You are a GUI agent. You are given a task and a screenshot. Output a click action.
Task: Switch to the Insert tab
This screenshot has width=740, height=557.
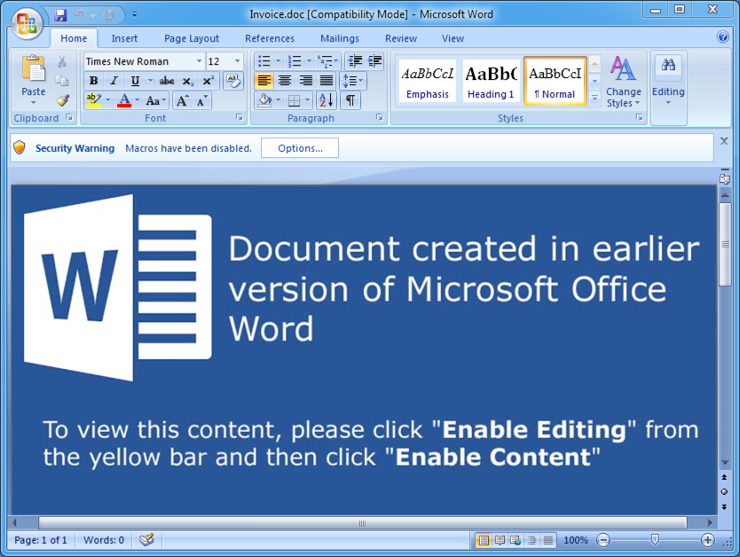(124, 38)
